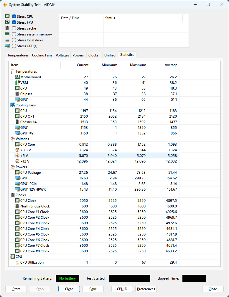Click the AIDA64 flame icon in title bar
This screenshot has height=297, width=229.
tap(5, 4)
